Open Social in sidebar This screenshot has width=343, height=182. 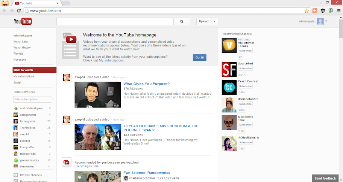coord(17,82)
